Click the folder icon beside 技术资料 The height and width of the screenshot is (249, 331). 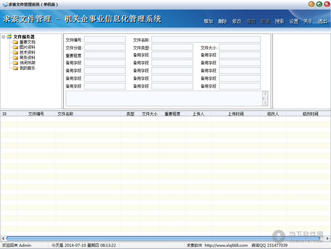(15, 52)
